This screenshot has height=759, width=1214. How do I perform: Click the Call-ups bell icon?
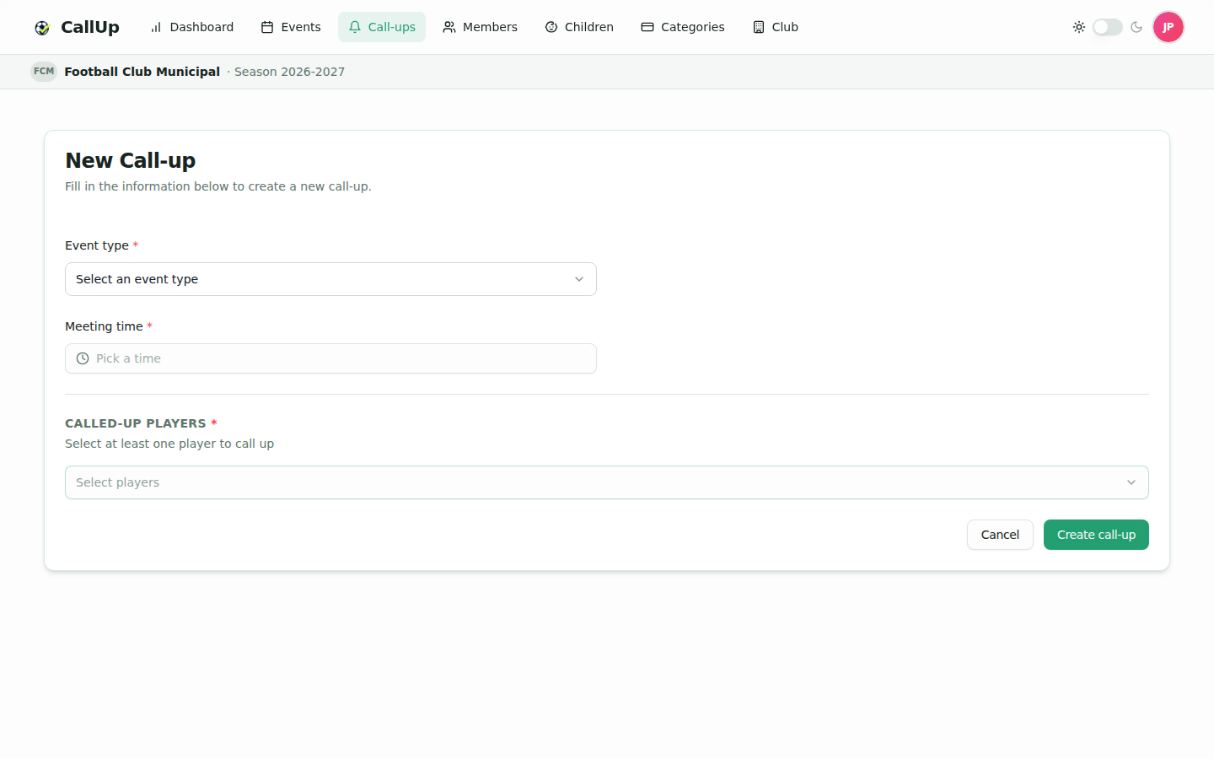(x=355, y=27)
